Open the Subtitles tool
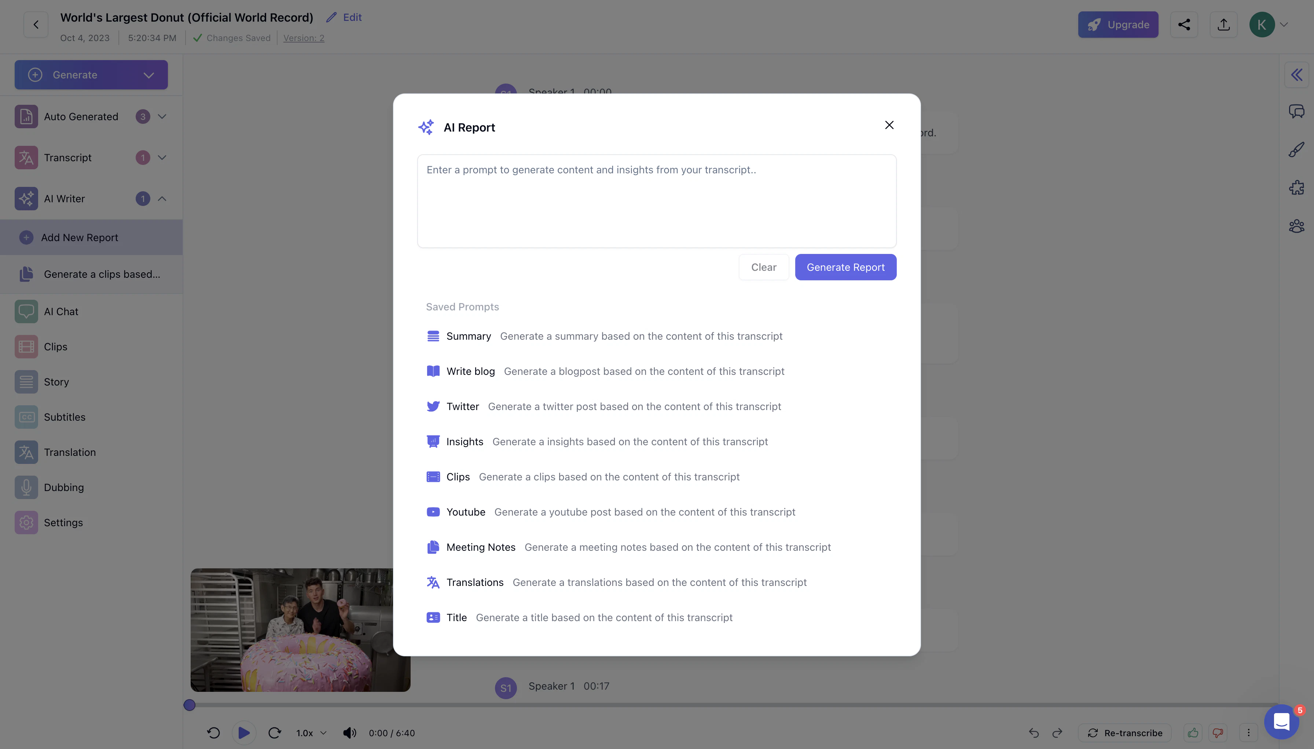 [x=65, y=417]
